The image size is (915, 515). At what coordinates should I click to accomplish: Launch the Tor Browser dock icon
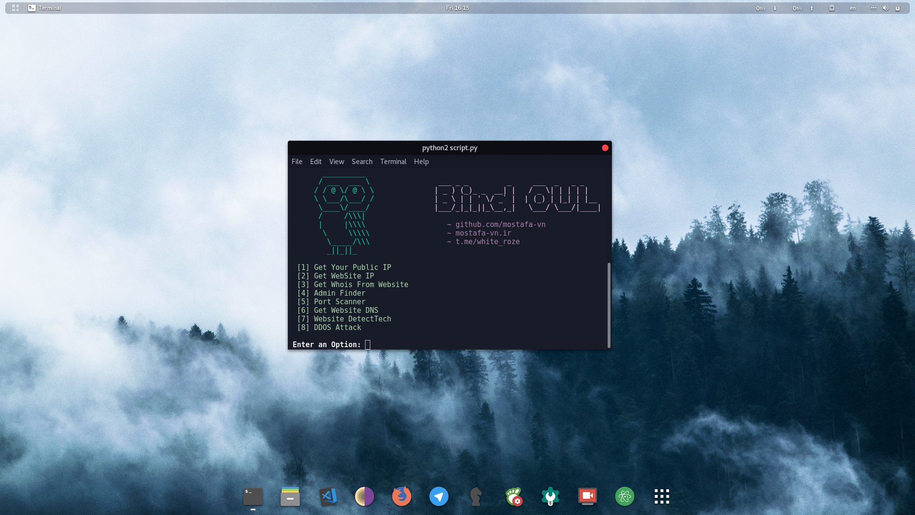tap(365, 496)
